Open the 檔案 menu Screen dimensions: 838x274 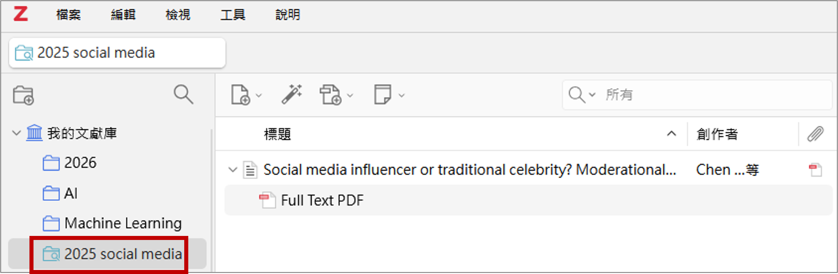click(x=68, y=15)
